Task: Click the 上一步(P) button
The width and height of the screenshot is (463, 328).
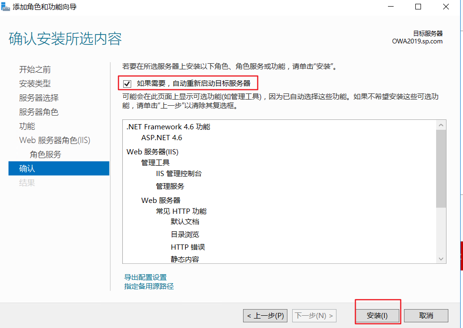Action: pos(265,315)
